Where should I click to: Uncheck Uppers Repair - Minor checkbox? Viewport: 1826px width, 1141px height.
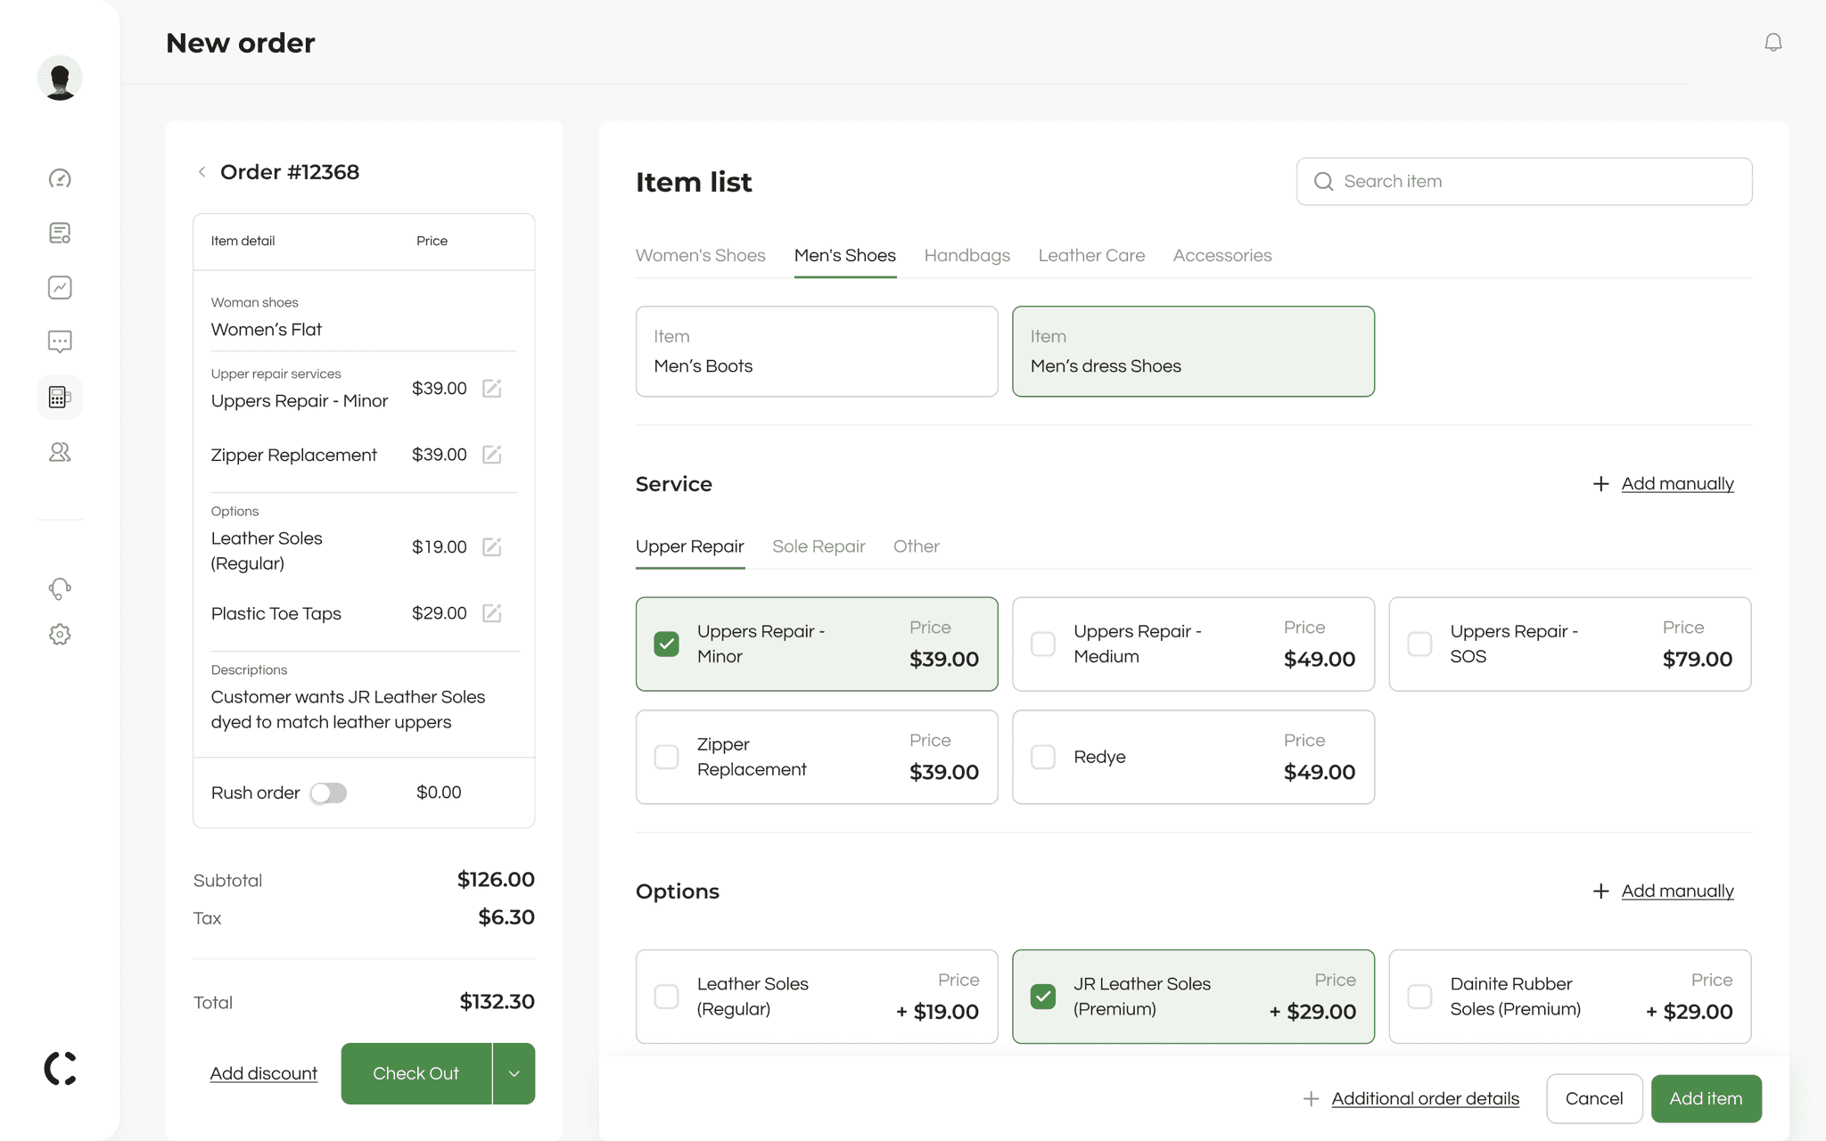[666, 644]
